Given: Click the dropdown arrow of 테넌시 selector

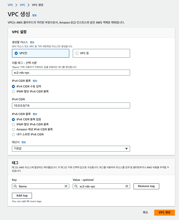Looking at the screenshot, I should [x=127, y=149].
